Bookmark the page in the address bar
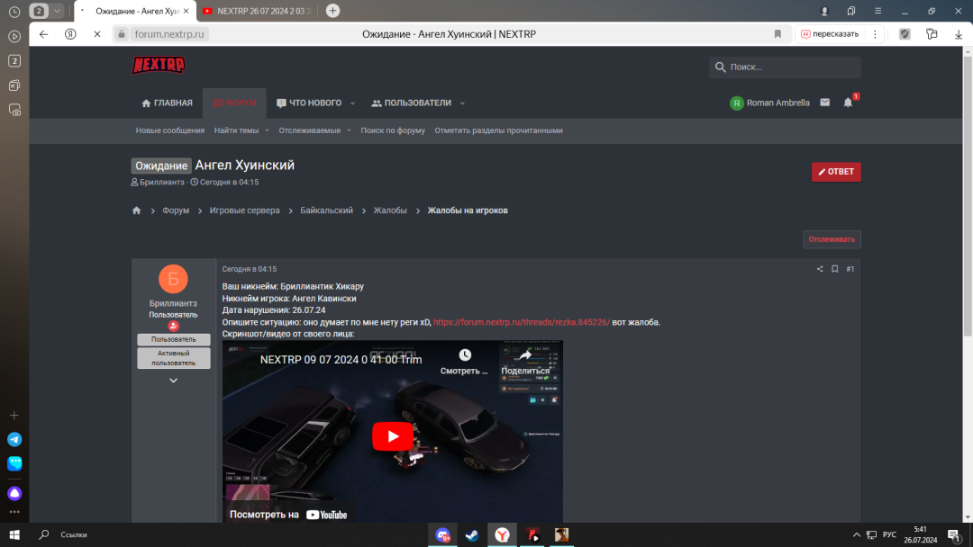This screenshot has width=973, height=547. tap(777, 34)
